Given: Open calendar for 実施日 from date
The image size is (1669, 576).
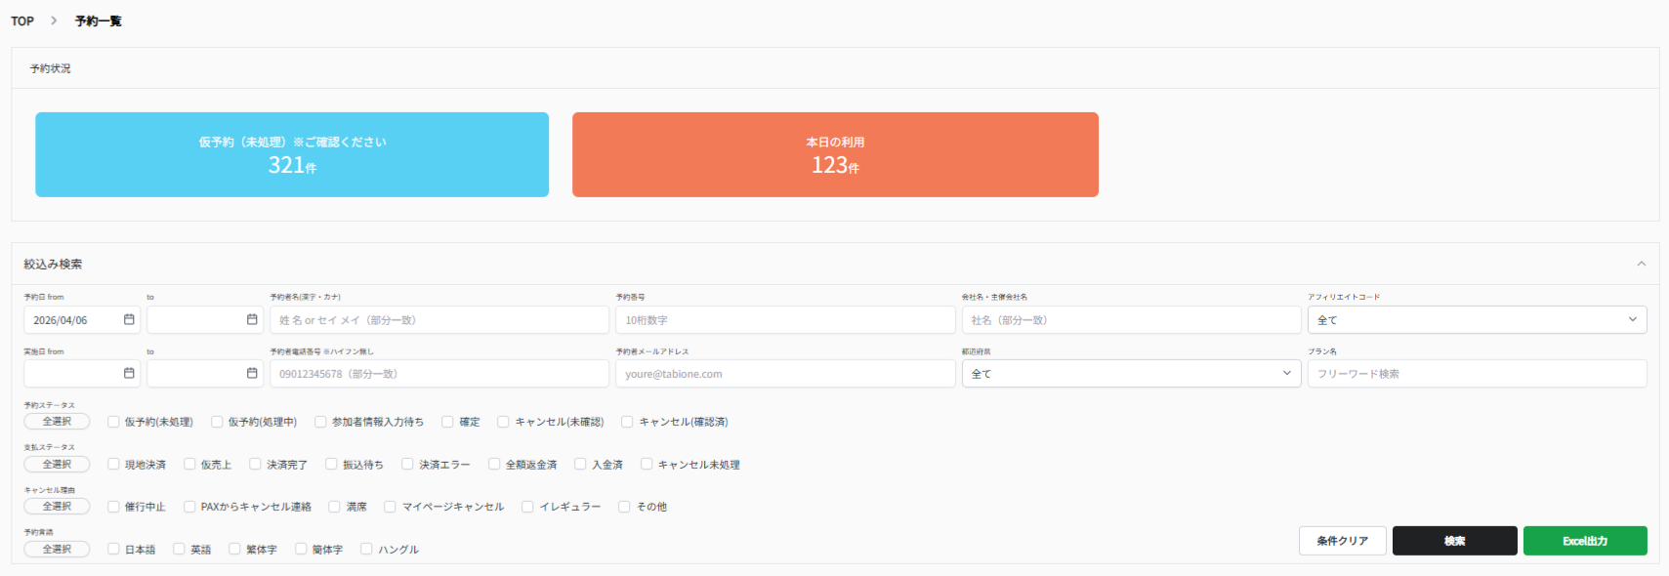Looking at the screenshot, I should click(x=129, y=374).
